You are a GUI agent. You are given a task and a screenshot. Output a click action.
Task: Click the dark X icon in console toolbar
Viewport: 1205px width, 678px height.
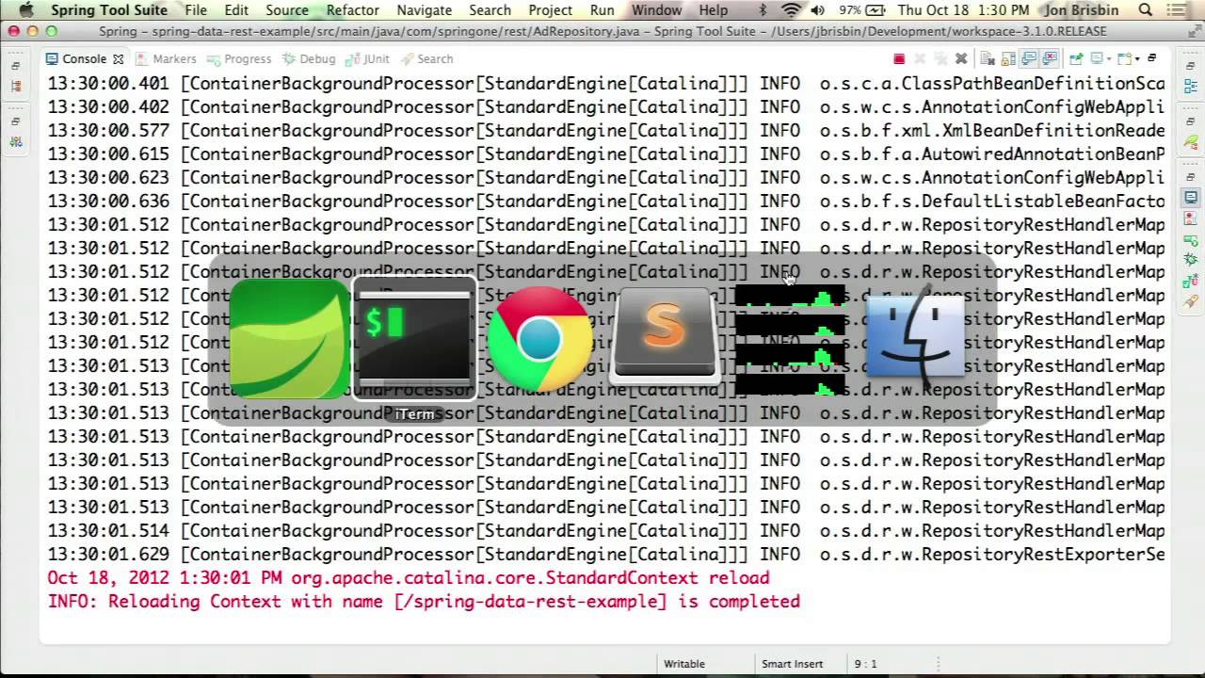click(x=961, y=58)
